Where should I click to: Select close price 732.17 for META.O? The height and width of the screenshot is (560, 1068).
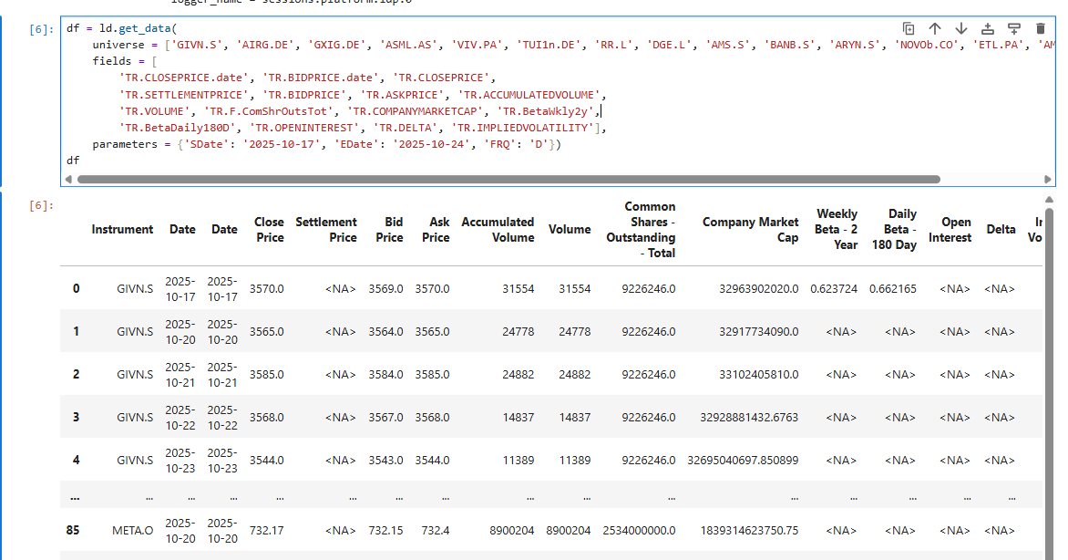pos(267,531)
